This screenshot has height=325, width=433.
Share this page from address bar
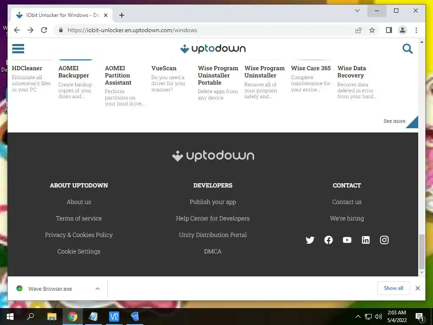[359, 30]
